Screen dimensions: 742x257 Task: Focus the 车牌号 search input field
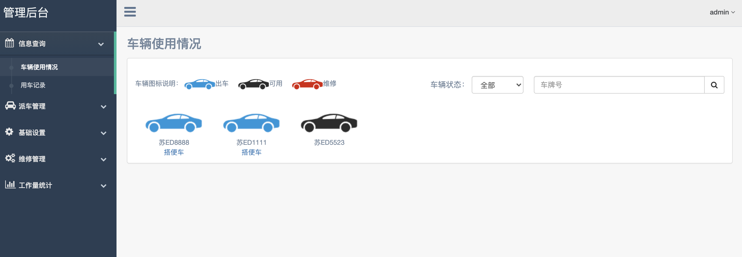coord(619,85)
